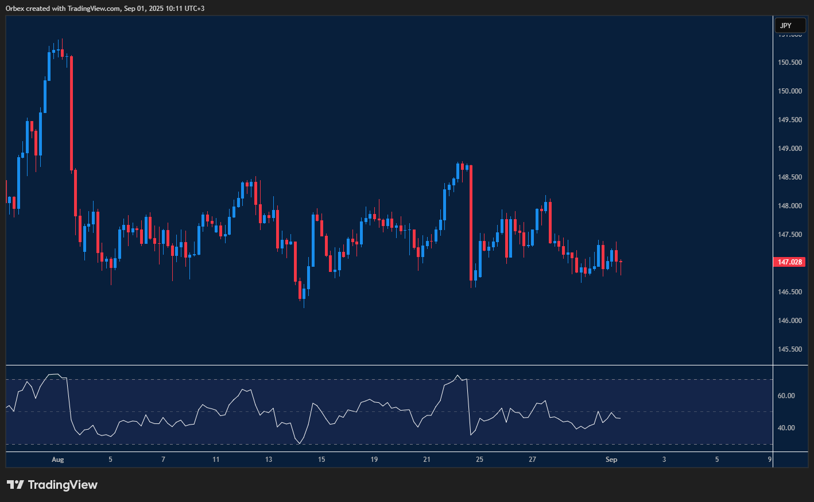
Task: Select the Sep marker on the date axis
Action: coord(611,460)
